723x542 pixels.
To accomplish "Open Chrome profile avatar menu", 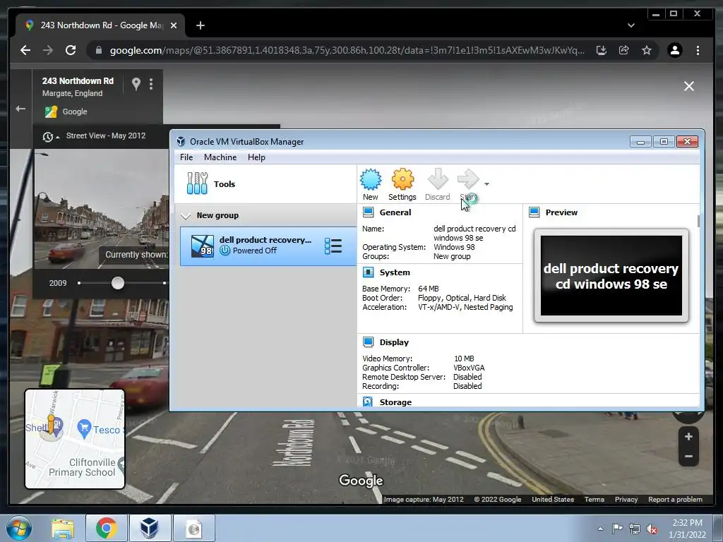I will pyautogui.click(x=674, y=50).
